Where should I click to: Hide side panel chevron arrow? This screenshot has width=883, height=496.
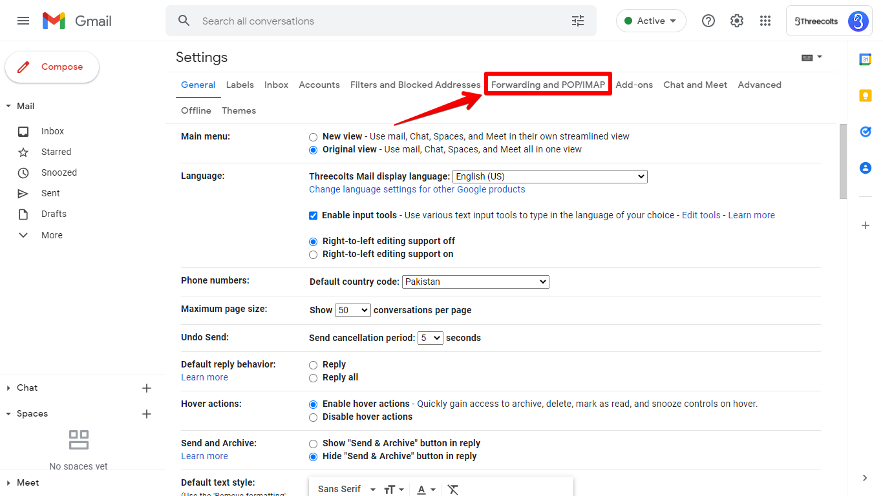coord(866,478)
